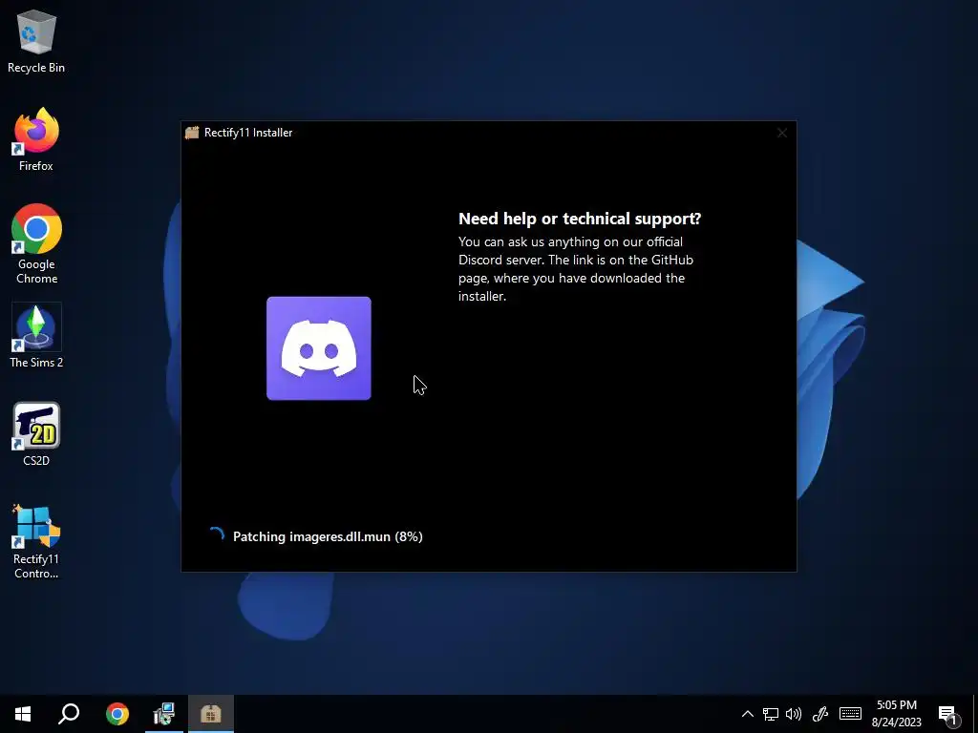Click the Rectify11 Installer title bar icon
Viewport: 978px width, 733px height.
click(191, 133)
